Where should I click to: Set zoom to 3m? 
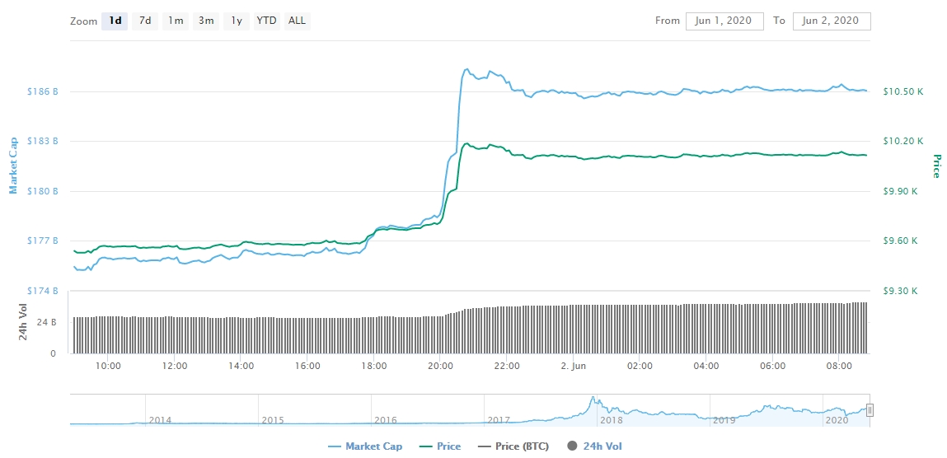(x=206, y=21)
